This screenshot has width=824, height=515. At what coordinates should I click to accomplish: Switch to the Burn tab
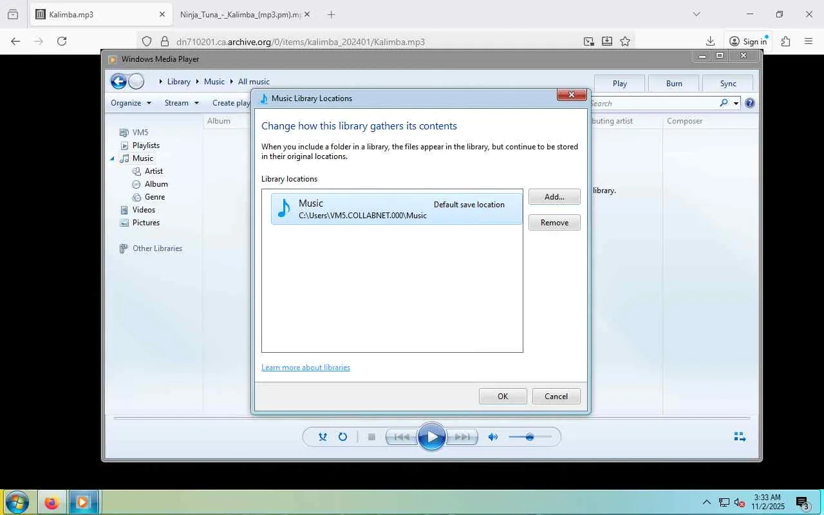click(674, 83)
